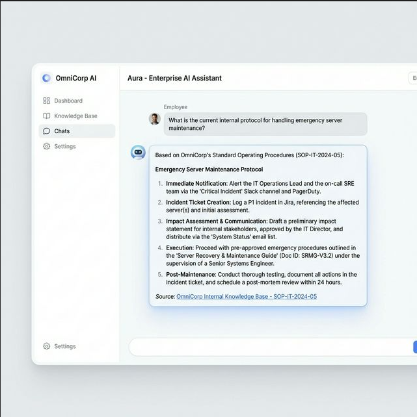The width and height of the screenshot is (417, 417).
Task: Click the 'Source:' label text
Action: (x=165, y=297)
